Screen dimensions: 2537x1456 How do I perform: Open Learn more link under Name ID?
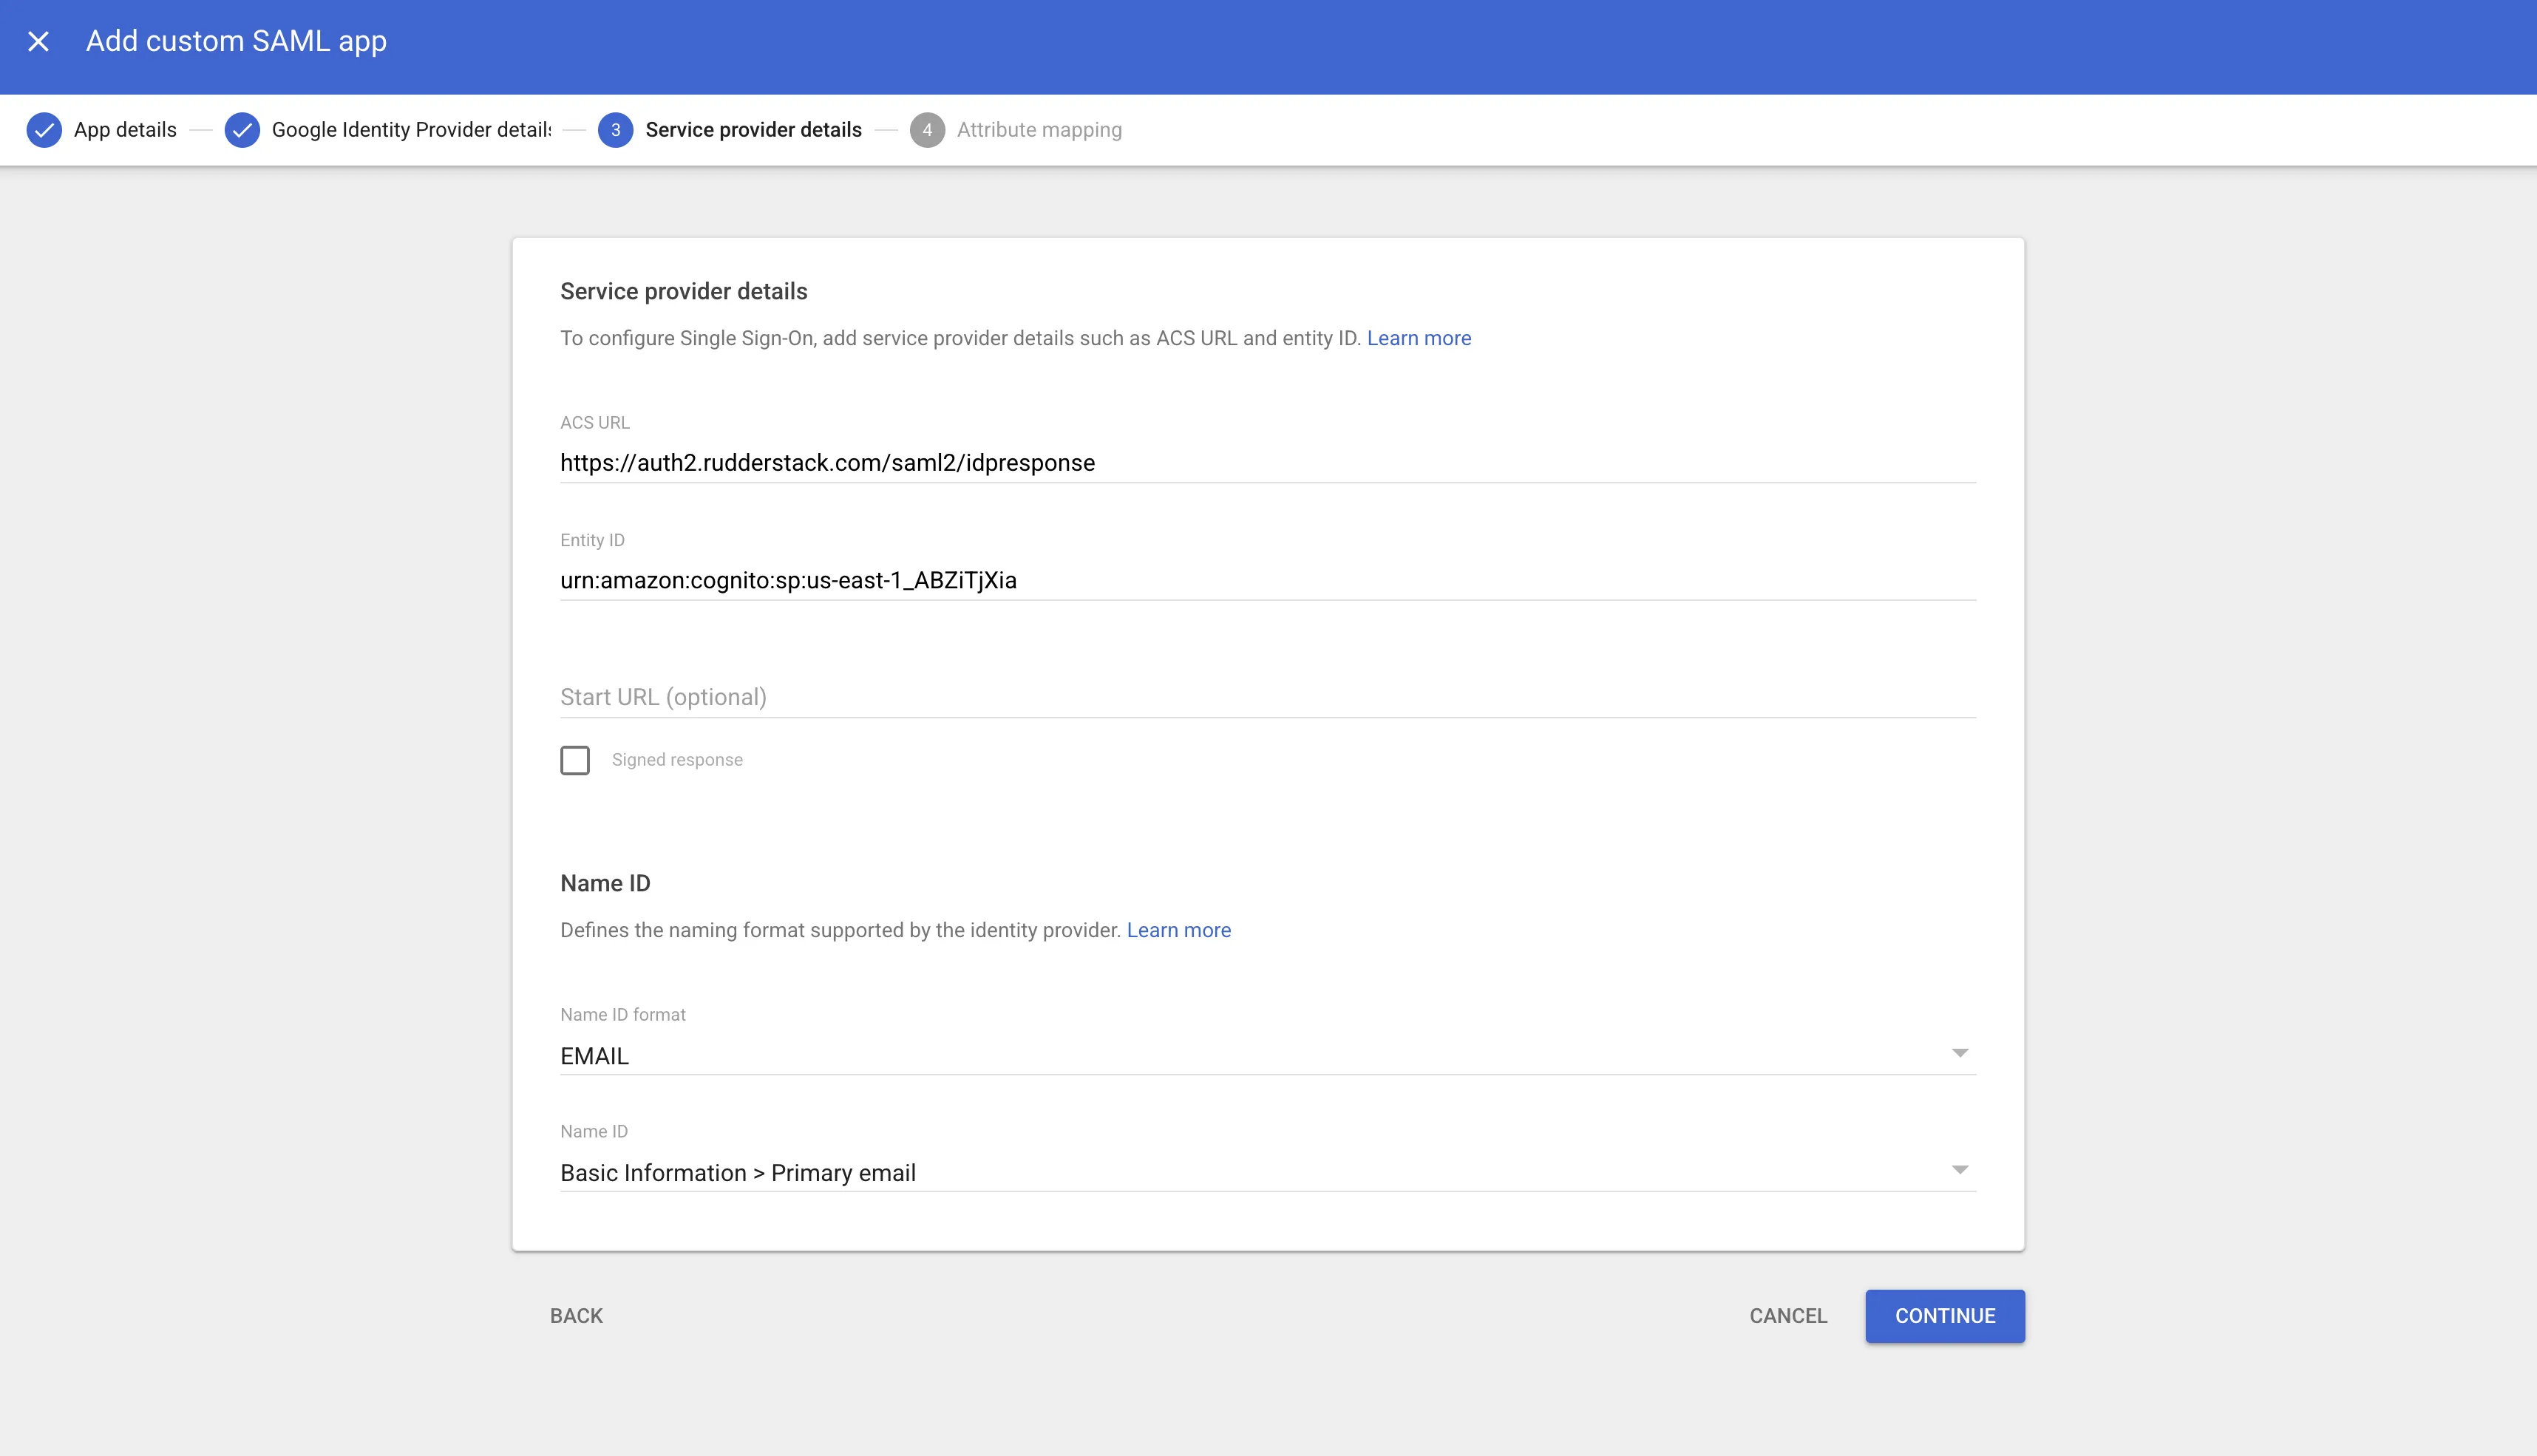tap(1178, 930)
